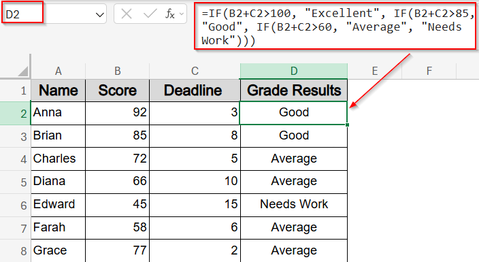
Task: Select Brian's grade result Good
Action: pos(293,135)
